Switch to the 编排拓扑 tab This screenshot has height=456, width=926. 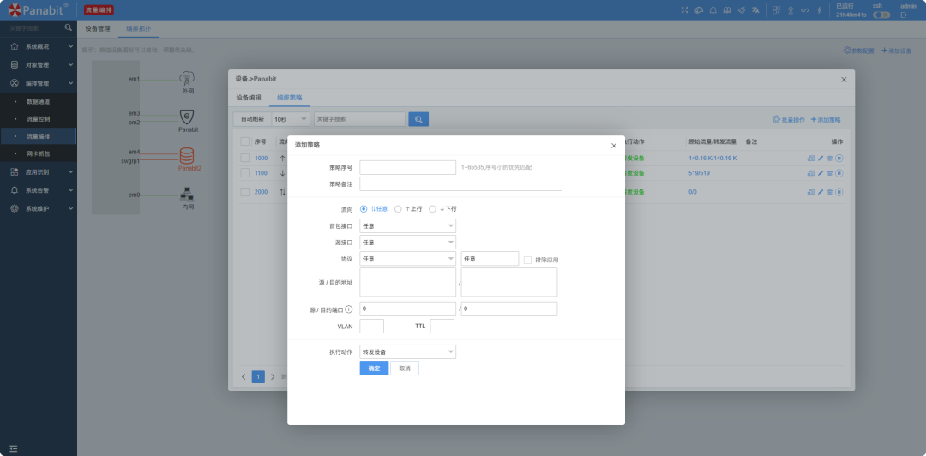pos(139,28)
